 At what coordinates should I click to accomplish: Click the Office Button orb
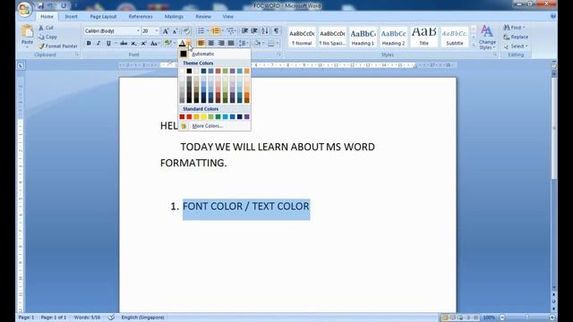pos(24,10)
